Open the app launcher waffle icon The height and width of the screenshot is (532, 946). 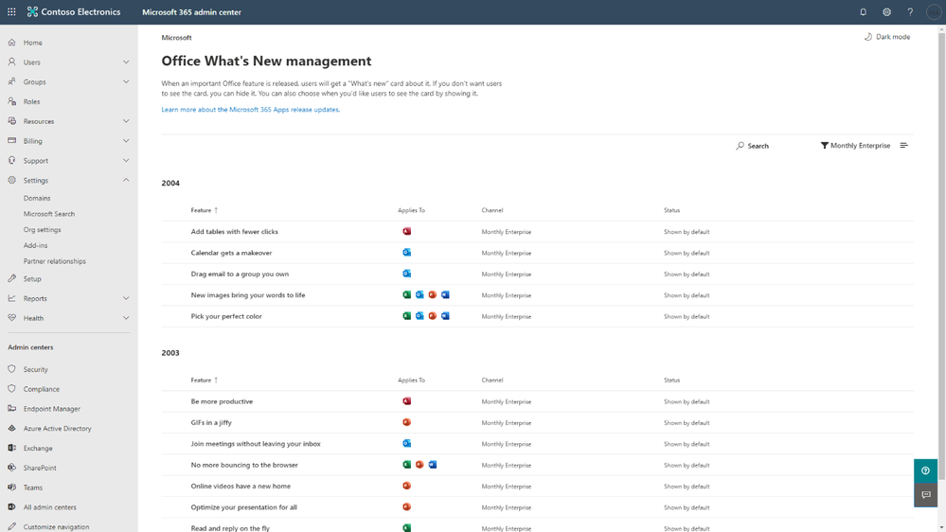click(x=11, y=12)
